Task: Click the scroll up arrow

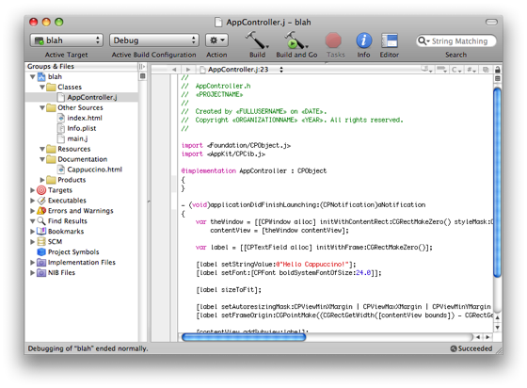Action: coord(498,317)
